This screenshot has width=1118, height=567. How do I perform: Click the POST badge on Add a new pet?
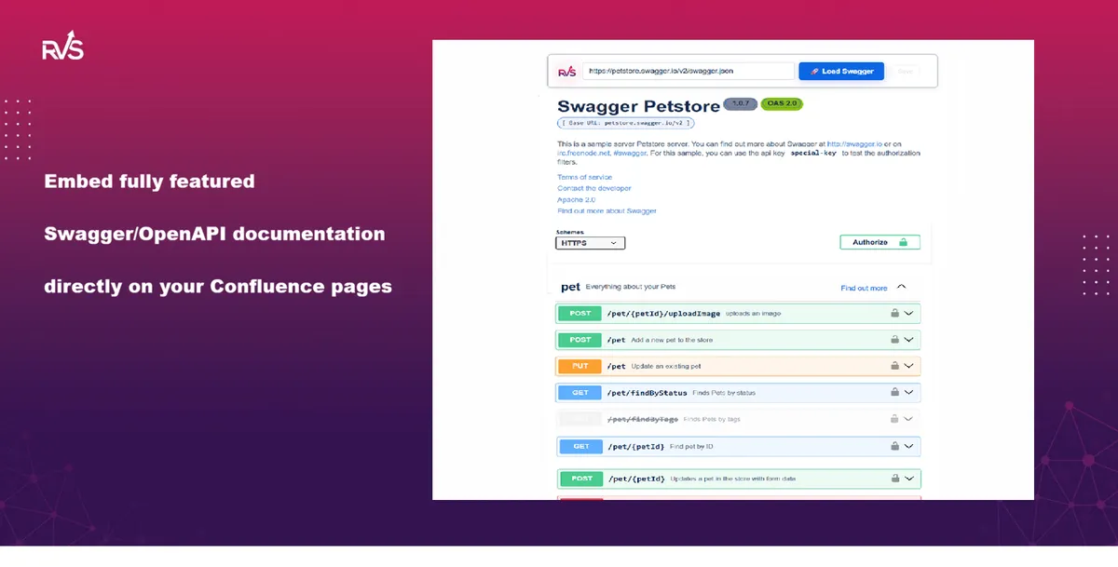pyautogui.click(x=580, y=340)
